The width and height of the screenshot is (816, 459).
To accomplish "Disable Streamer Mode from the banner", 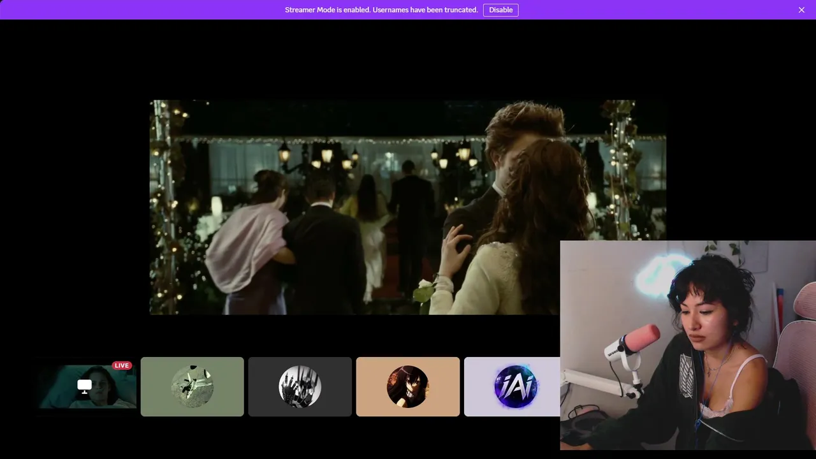I will pyautogui.click(x=500, y=10).
